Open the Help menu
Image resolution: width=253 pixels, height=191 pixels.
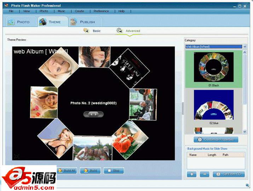tap(121, 11)
